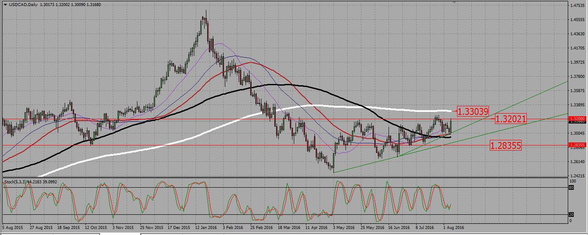Click the 1.33895 price axis value

coord(577,105)
